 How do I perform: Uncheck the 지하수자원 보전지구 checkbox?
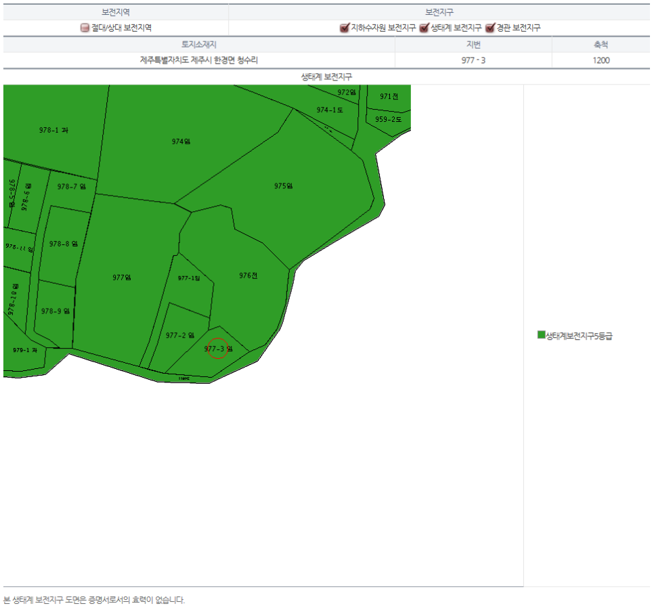344,28
